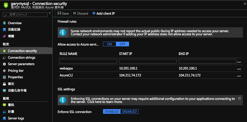Click the blue plus Add client IP icon
The image size is (247, 122).
94,13
